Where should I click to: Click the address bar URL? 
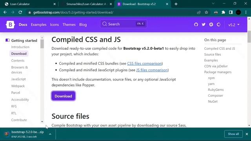click(x=73, y=12)
